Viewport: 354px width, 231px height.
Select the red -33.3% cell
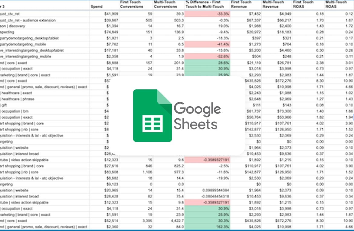pos(207,14)
